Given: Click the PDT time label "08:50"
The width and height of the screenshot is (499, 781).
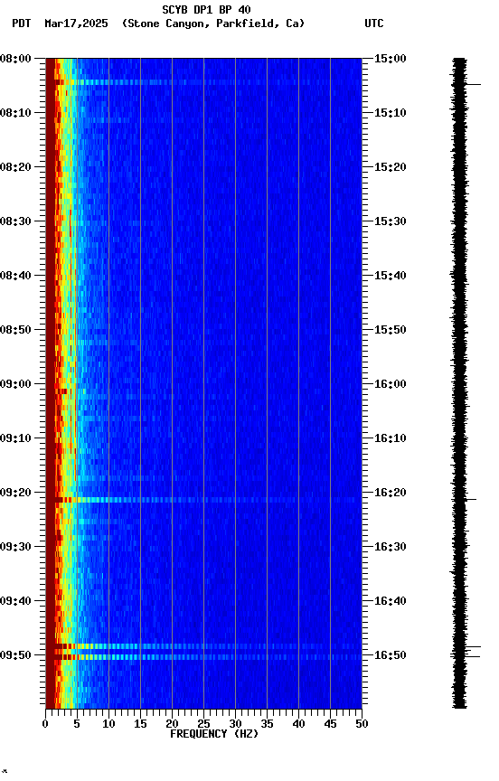Looking at the screenshot, I should click(x=15, y=330).
